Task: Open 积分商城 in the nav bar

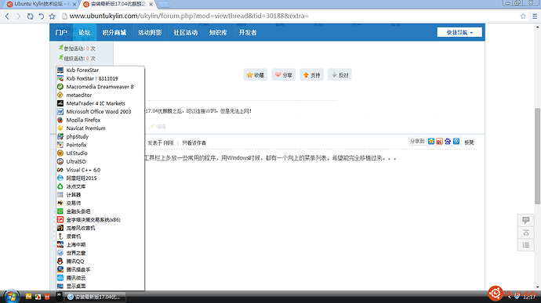Action: (x=114, y=32)
